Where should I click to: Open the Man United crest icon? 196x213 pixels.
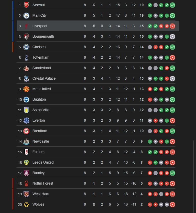pyautogui.click(x=26, y=89)
